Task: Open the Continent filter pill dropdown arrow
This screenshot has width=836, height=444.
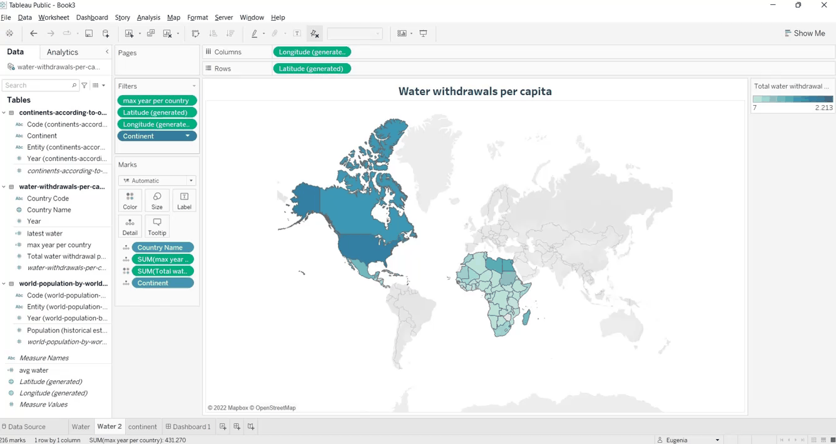Action: coord(188,136)
